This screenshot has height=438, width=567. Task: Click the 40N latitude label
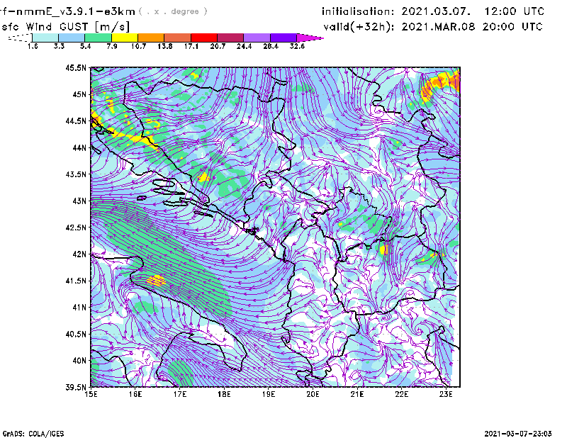coord(79,361)
